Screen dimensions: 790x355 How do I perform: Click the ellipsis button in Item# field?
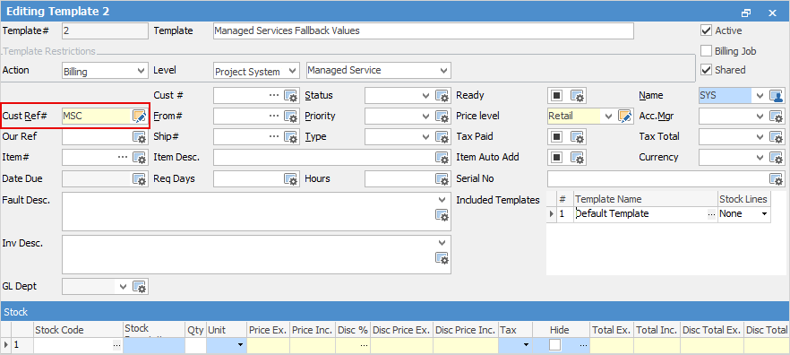coord(123,158)
